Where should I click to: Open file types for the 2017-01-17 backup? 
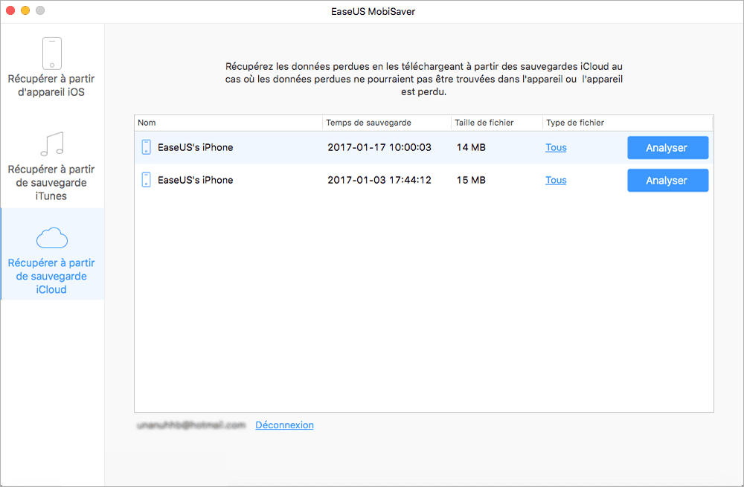556,147
